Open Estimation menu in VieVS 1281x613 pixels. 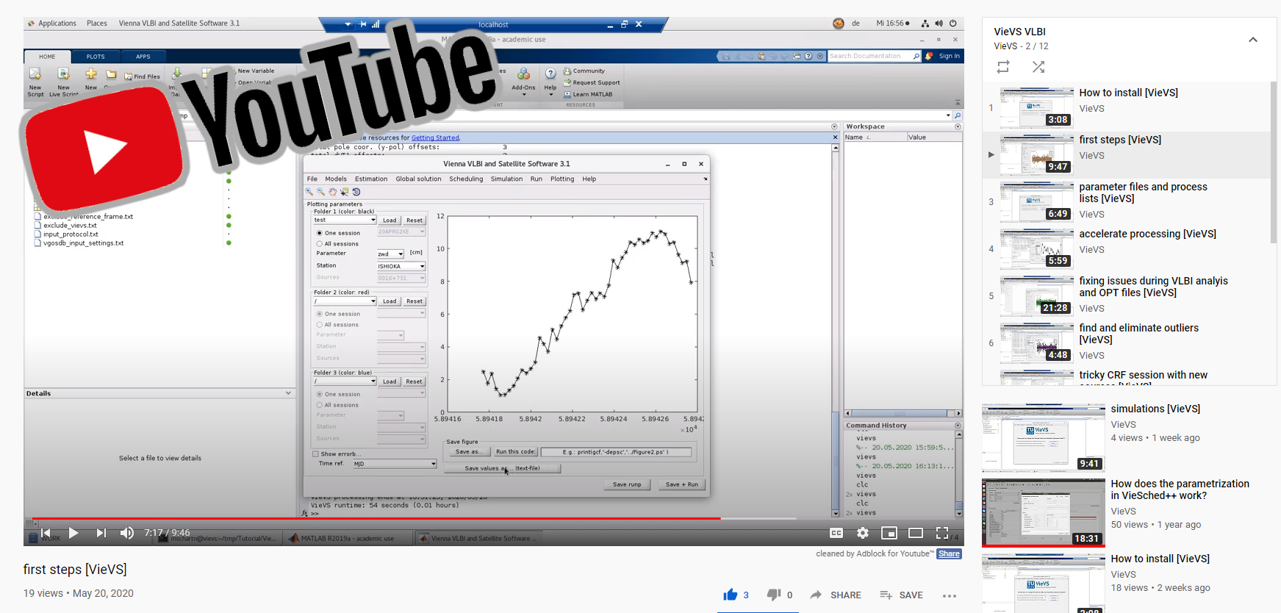pyautogui.click(x=371, y=179)
